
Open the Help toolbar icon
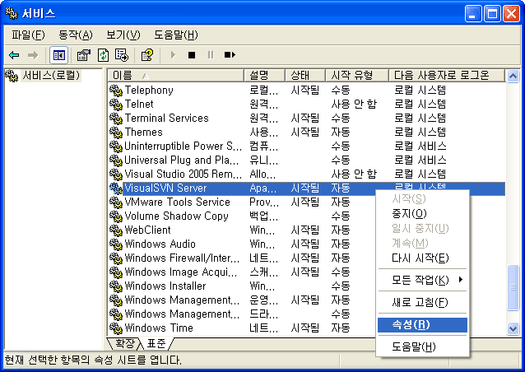pyautogui.click(x=146, y=55)
